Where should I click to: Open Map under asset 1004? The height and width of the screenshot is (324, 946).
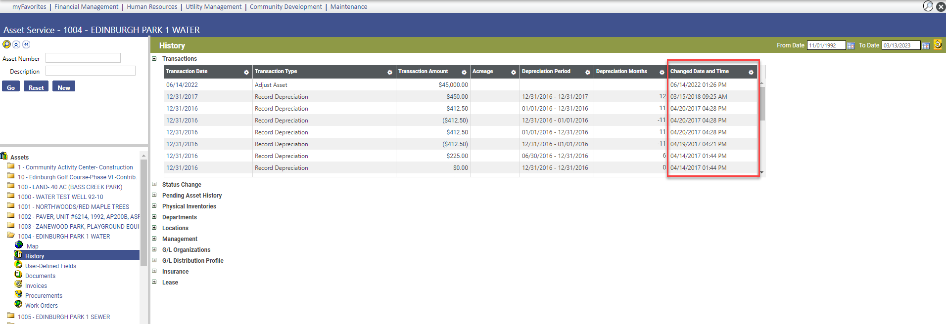32,246
